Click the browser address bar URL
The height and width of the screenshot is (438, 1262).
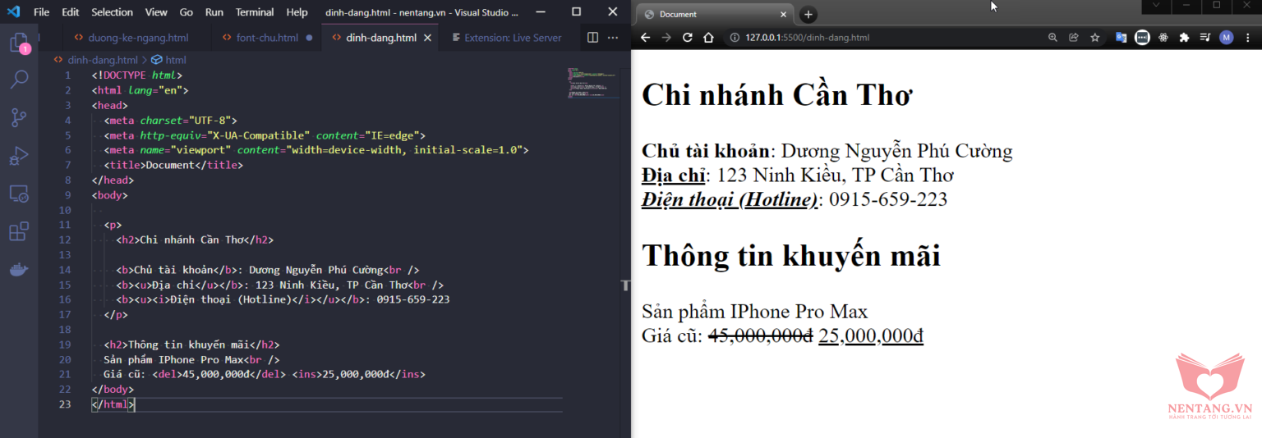coord(807,38)
